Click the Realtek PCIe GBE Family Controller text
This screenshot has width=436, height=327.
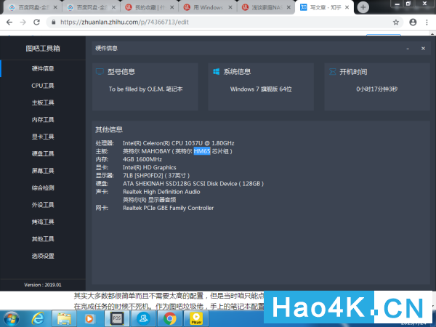click(x=169, y=208)
